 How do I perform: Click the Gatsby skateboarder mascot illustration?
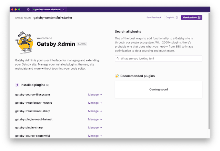click(24, 43)
